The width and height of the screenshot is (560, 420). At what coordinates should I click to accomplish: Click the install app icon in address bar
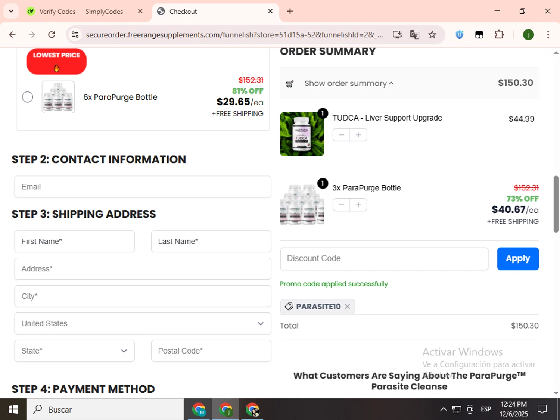point(397,35)
